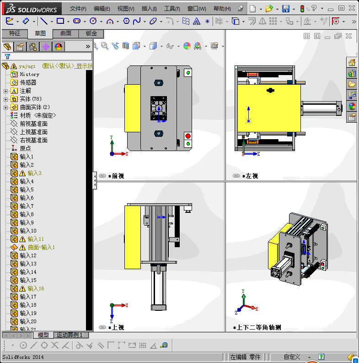
Task: Click the feature tree filter field
Action: point(47,56)
